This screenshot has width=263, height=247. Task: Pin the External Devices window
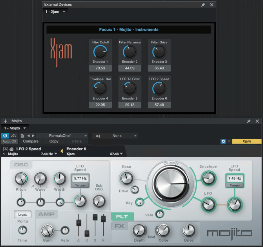coord(203,5)
